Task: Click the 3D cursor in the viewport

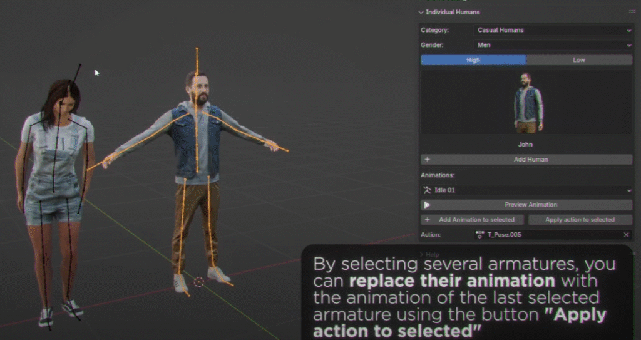Action: point(199,282)
